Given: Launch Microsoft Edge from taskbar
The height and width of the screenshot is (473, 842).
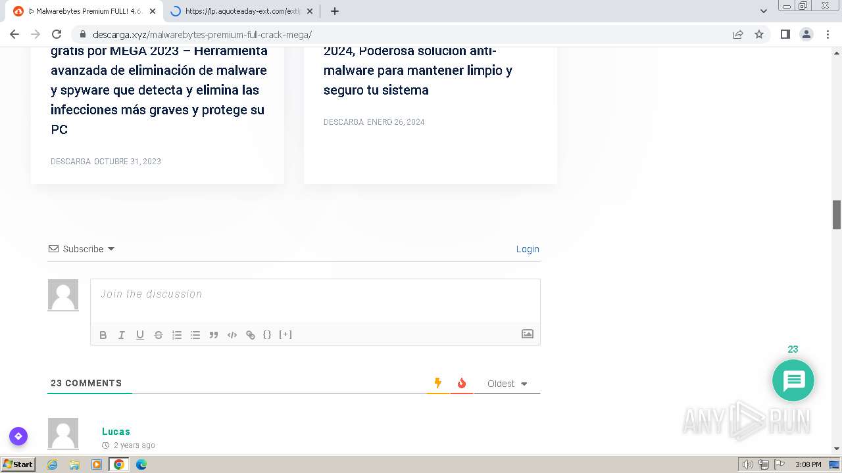Looking at the screenshot, I should pyautogui.click(x=141, y=464).
